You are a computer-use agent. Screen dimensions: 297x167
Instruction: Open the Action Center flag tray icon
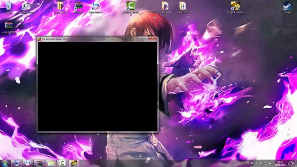point(261,163)
